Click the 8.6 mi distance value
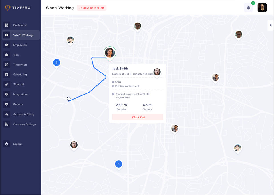 (148, 105)
